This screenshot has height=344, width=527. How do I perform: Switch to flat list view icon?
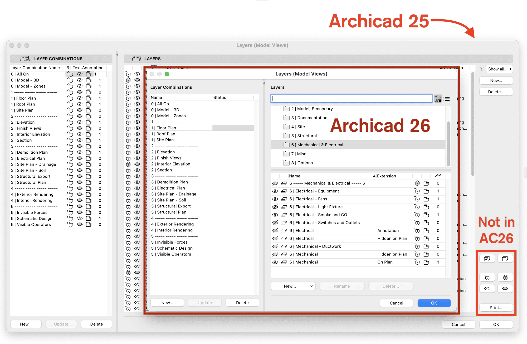point(447,99)
